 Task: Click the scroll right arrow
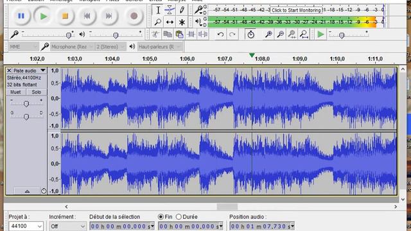[396, 207]
